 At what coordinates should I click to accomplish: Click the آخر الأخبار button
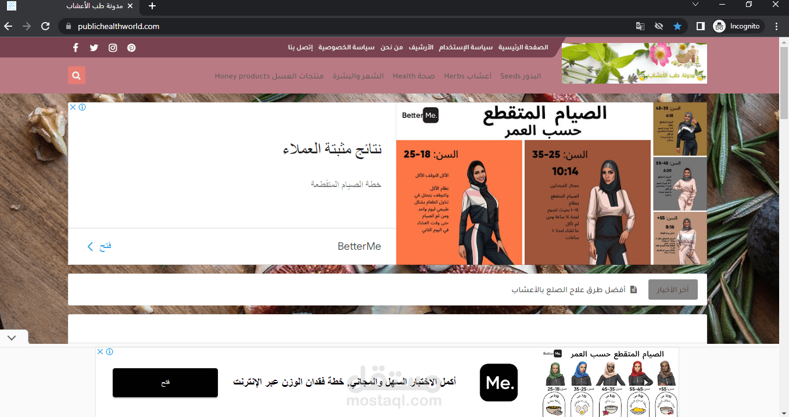[x=673, y=289]
